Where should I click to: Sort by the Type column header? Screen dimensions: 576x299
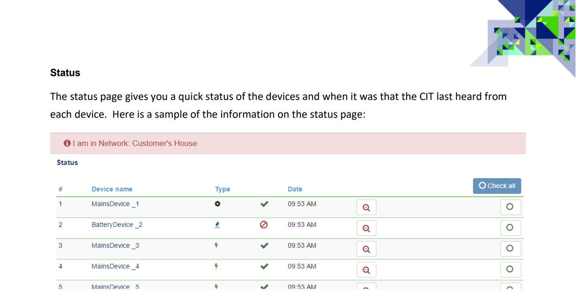tap(222, 189)
